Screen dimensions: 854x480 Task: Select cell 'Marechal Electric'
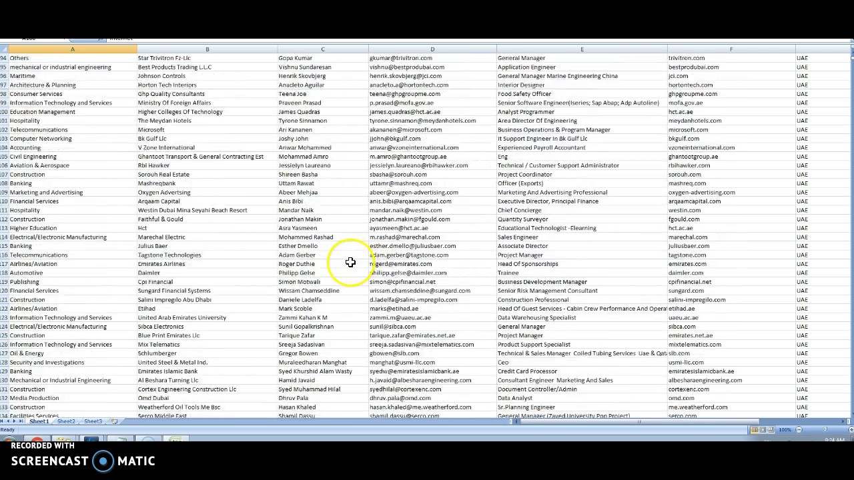coord(161,237)
